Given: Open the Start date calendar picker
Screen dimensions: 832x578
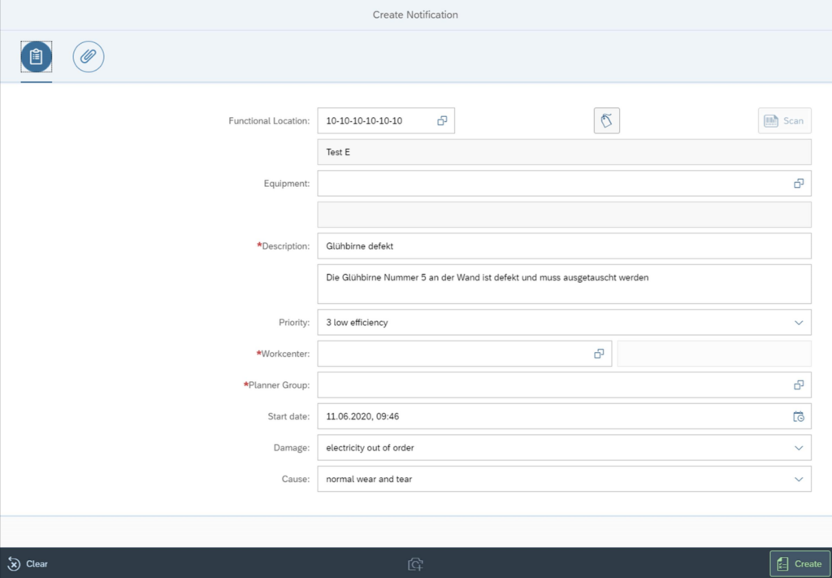Looking at the screenshot, I should [798, 417].
